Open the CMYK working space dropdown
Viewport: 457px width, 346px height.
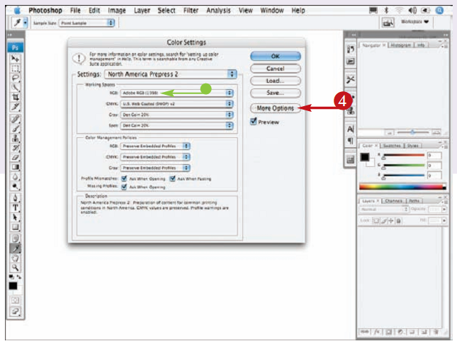tap(176, 103)
